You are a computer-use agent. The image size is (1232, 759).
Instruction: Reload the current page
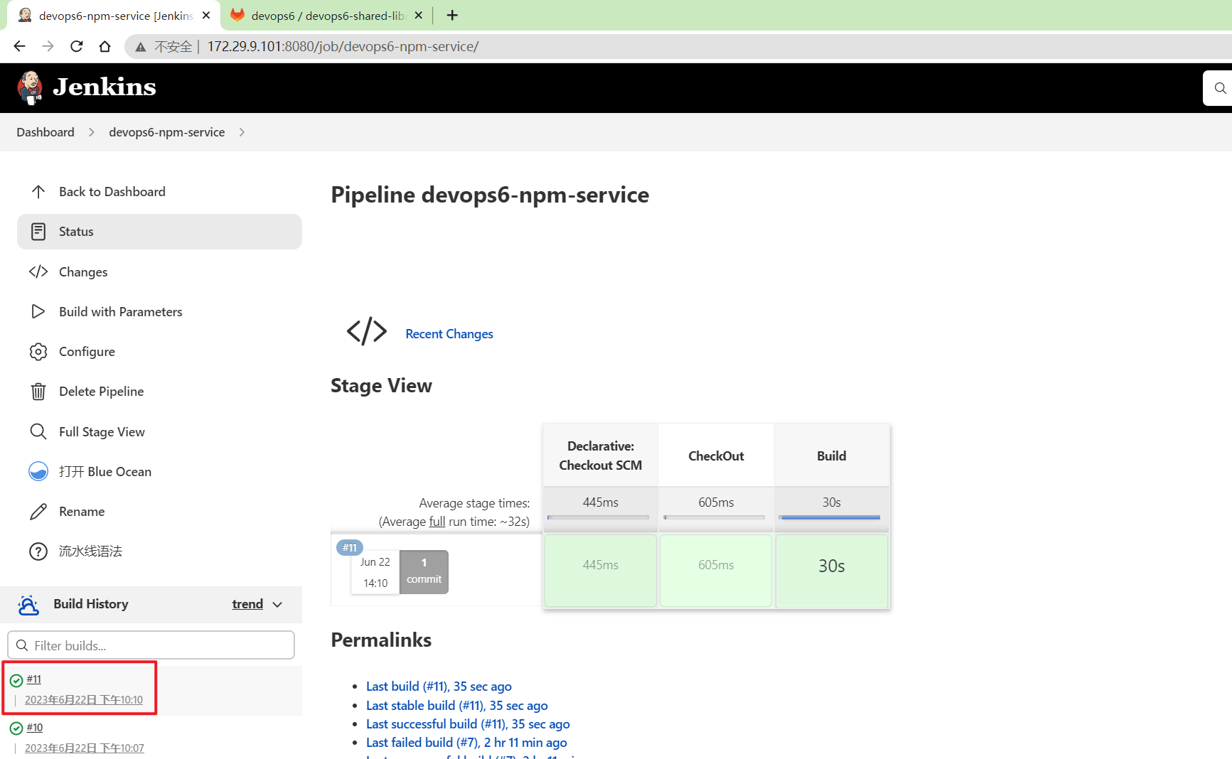point(77,46)
